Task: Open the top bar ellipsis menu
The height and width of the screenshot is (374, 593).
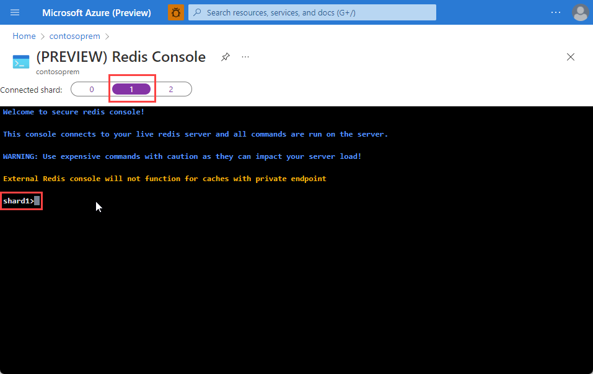Action: point(556,12)
